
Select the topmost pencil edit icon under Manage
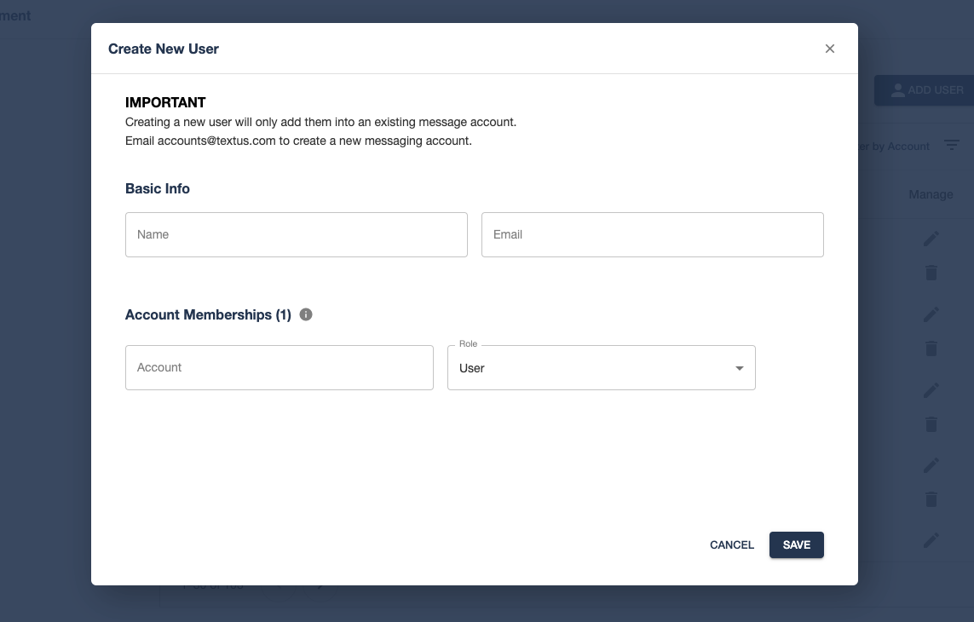click(x=931, y=238)
